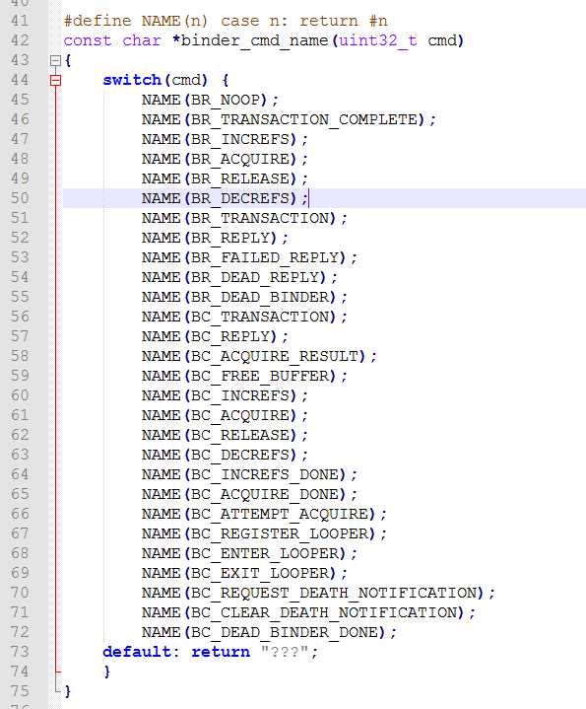Image resolution: width=586 pixels, height=709 pixels.
Task: Collapse the function body fold at line 43
Action: tap(55, 60)
